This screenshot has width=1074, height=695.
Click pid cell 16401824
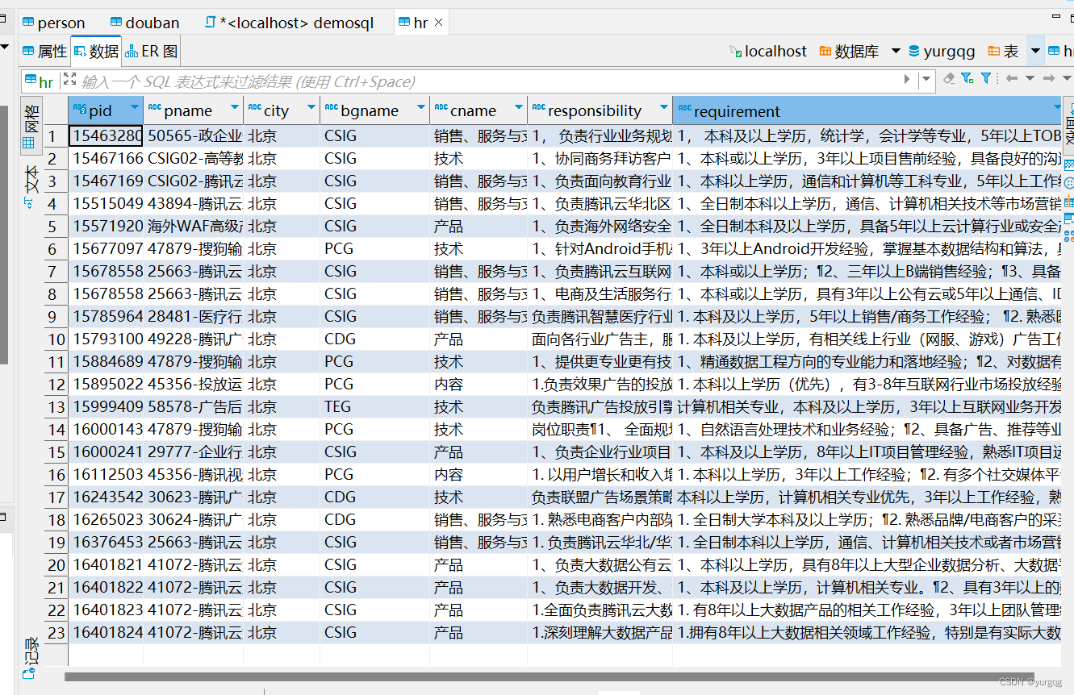[x=107, y=632]
